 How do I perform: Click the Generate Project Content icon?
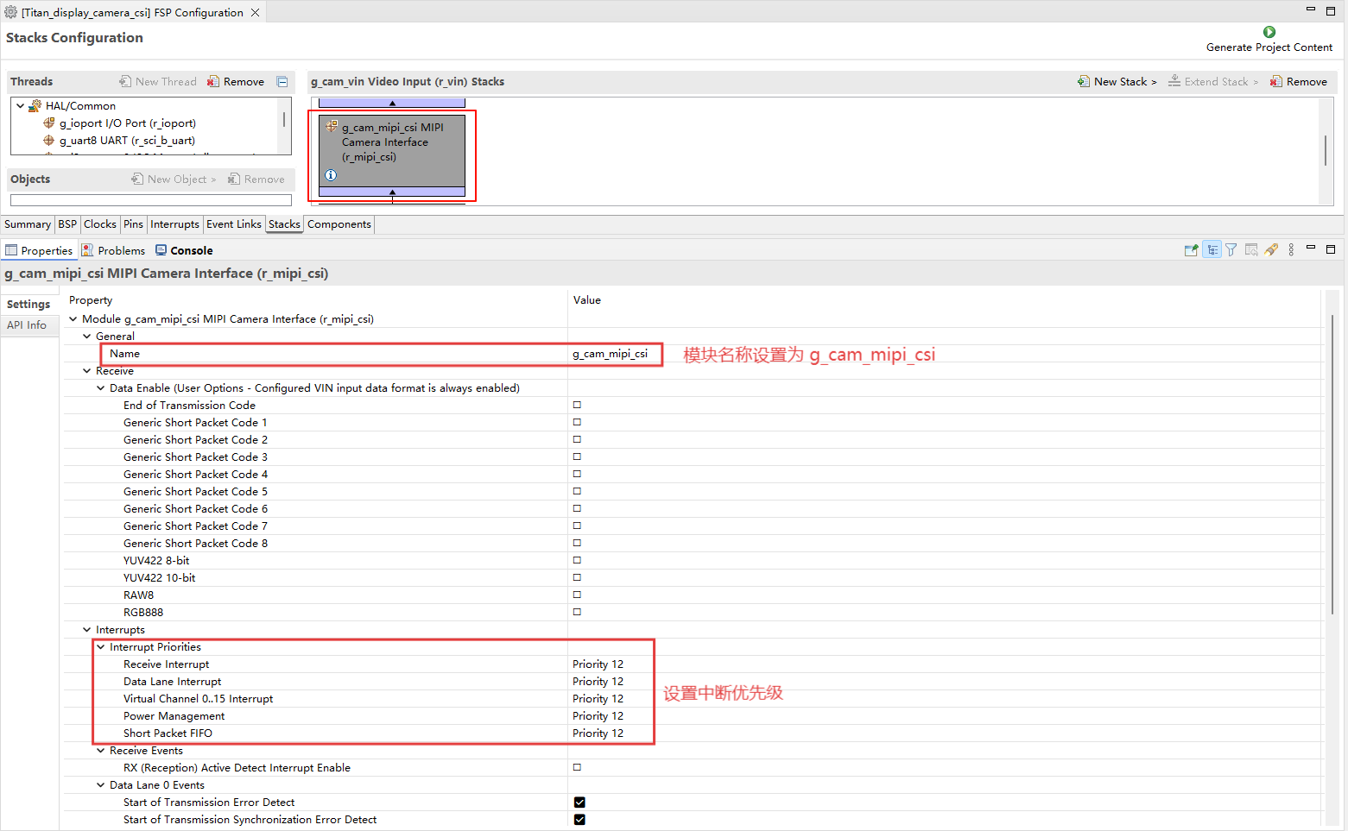pyautogui.click(x=1269, y=32)
